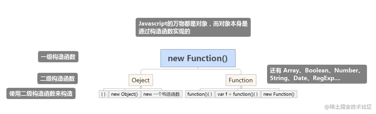Viewport: 376px width, 114px height.
Task: Click the 二级构造函数 label
Action: (x=58, y=78)
